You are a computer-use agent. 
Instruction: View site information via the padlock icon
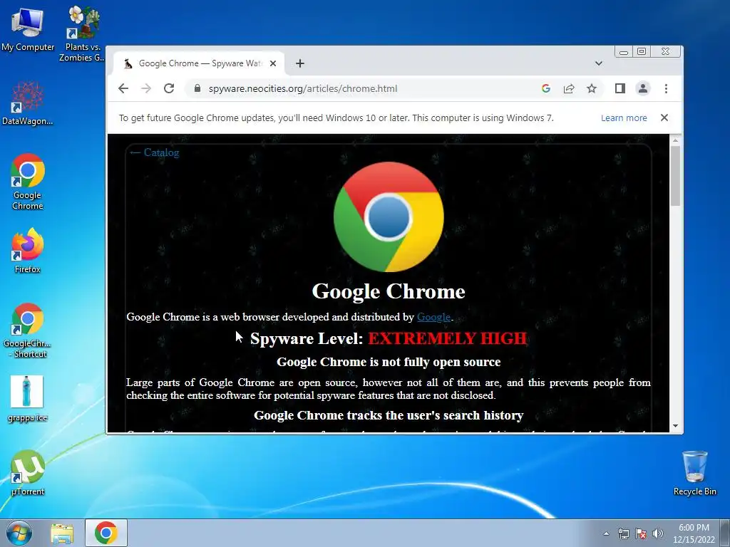(x=197, y=88)
